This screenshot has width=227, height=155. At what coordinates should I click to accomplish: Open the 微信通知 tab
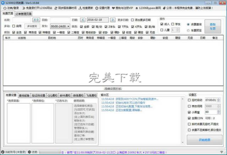tap(78, 95)
